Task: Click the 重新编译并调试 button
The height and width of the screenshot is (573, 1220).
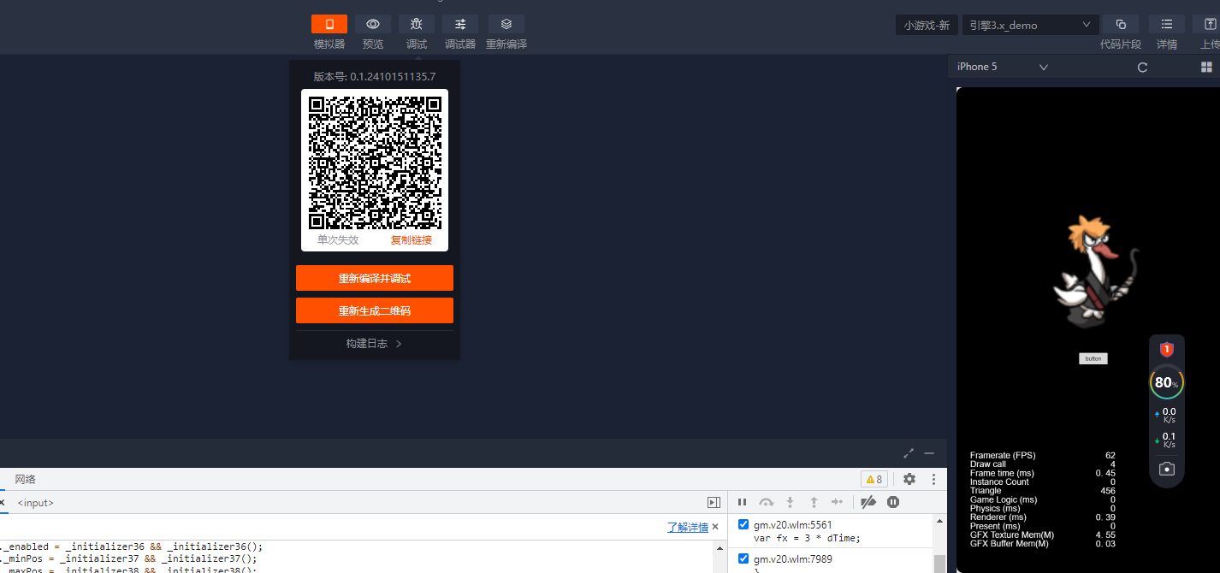Action: (375, 278)
